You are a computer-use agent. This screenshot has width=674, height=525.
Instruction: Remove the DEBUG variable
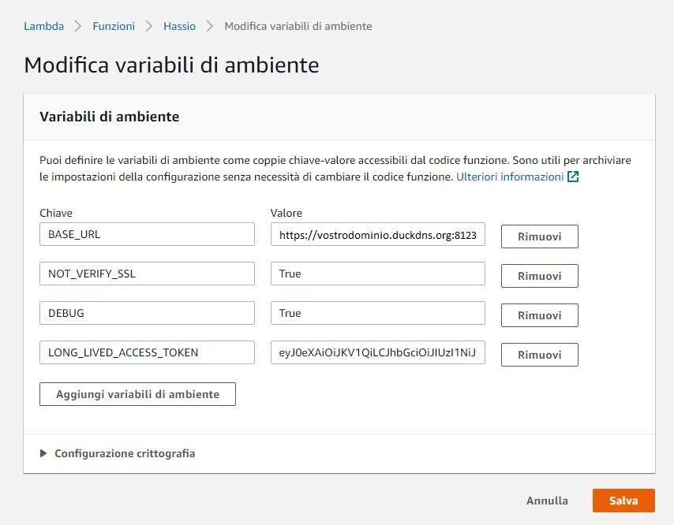(x=539, y=315)
